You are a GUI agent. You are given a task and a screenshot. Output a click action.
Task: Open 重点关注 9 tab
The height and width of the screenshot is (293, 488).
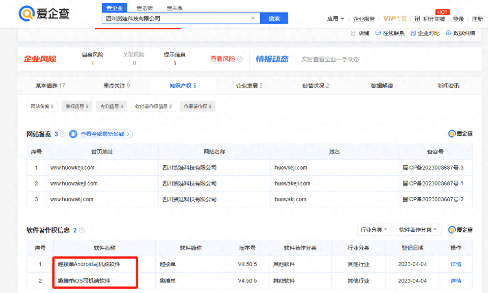(x=117, y=86)
